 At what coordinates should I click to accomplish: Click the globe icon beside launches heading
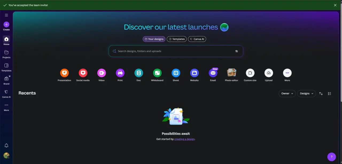(224, 27)
